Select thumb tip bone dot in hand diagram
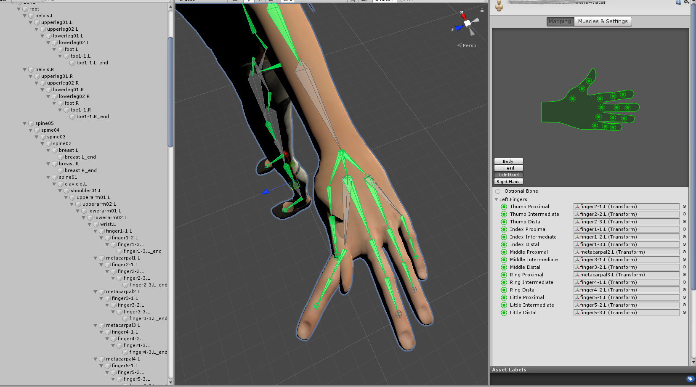The height and width of the screenshot is (387, 696). pyautogui.click(x=589, y=81)
